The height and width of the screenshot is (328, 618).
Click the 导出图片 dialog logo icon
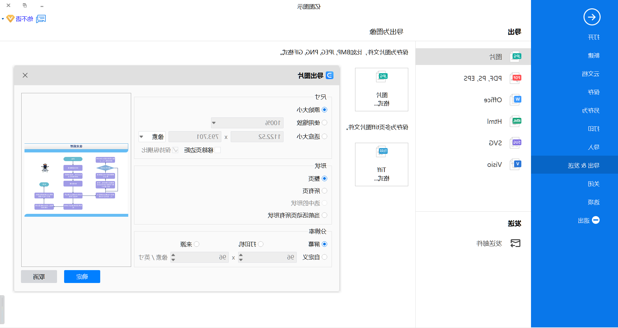(x=330, y=75)
